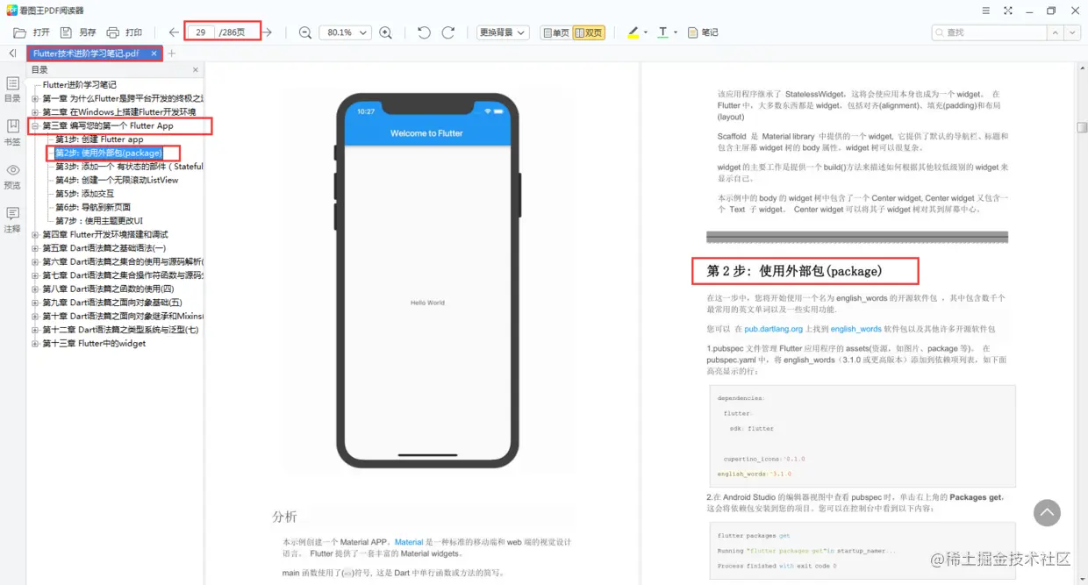Click the phone mockup image on left page
The width and height of the screenshot is (1088, 585).
click(428, 281)
